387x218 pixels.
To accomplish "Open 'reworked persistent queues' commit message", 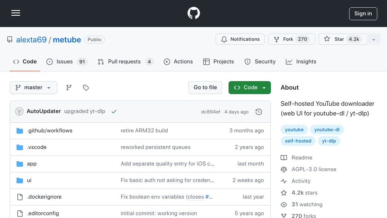I will 156,147.
